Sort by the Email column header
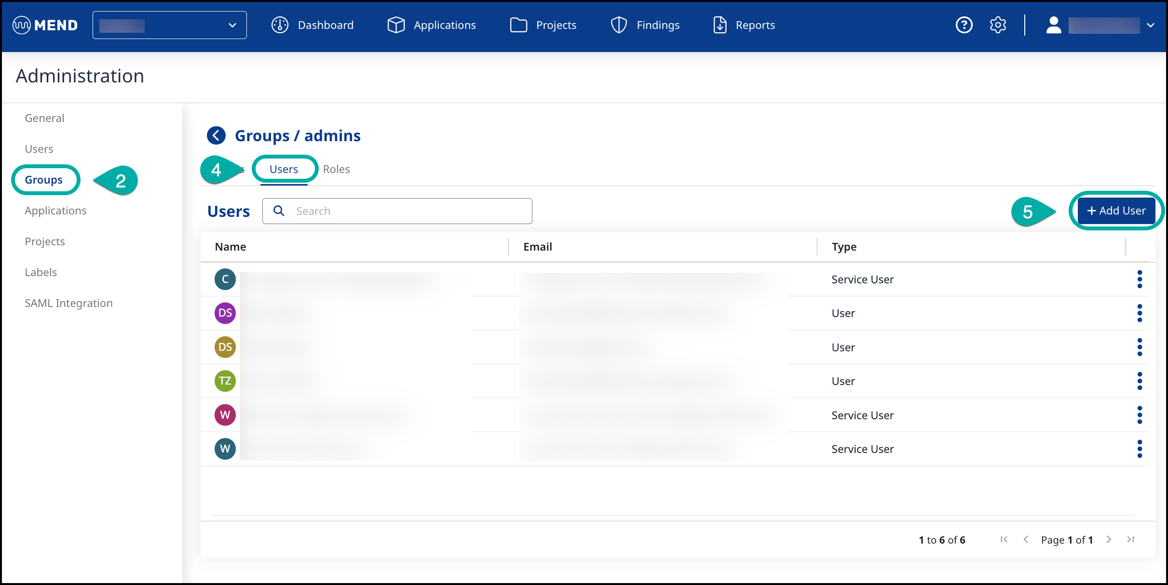 (538, 247)
